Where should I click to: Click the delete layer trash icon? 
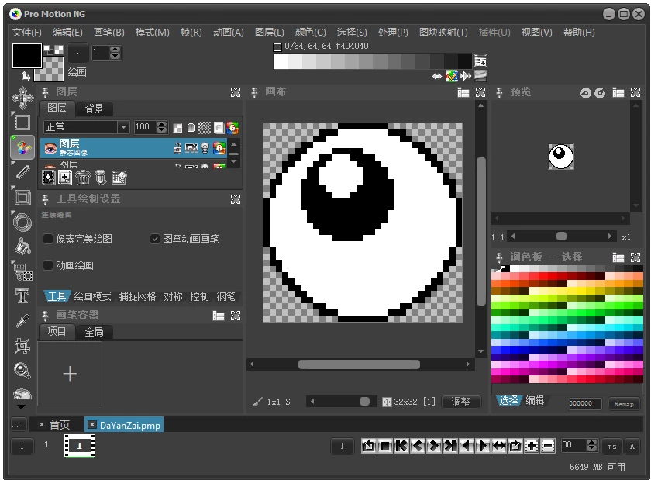(x=83, y=178)
